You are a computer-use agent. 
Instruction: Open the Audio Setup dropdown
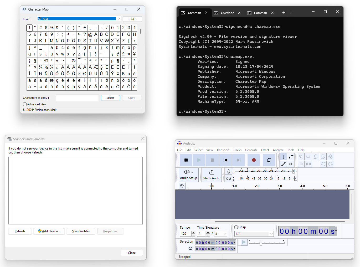188,175
